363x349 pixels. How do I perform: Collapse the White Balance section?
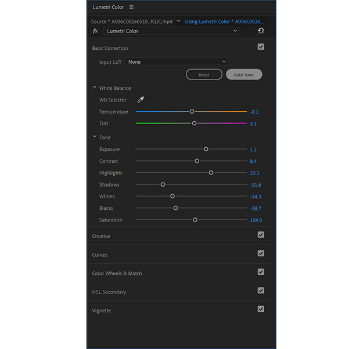coord(95,88)
